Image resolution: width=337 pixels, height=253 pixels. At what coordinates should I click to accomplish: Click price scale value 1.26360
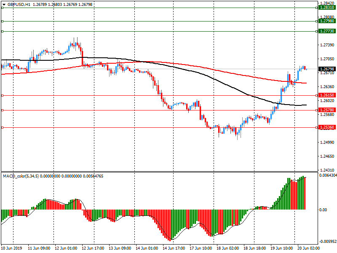pos(327,87)
